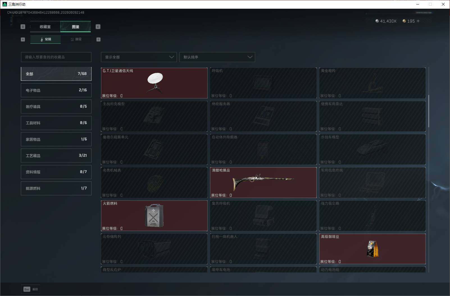
Task: Click the 三角洲行动 title bar app icon
Action: coord(4,4)
